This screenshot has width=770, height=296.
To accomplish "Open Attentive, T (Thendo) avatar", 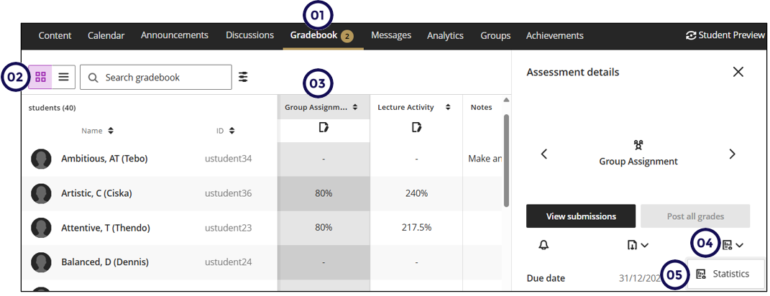I will [41, 228].
